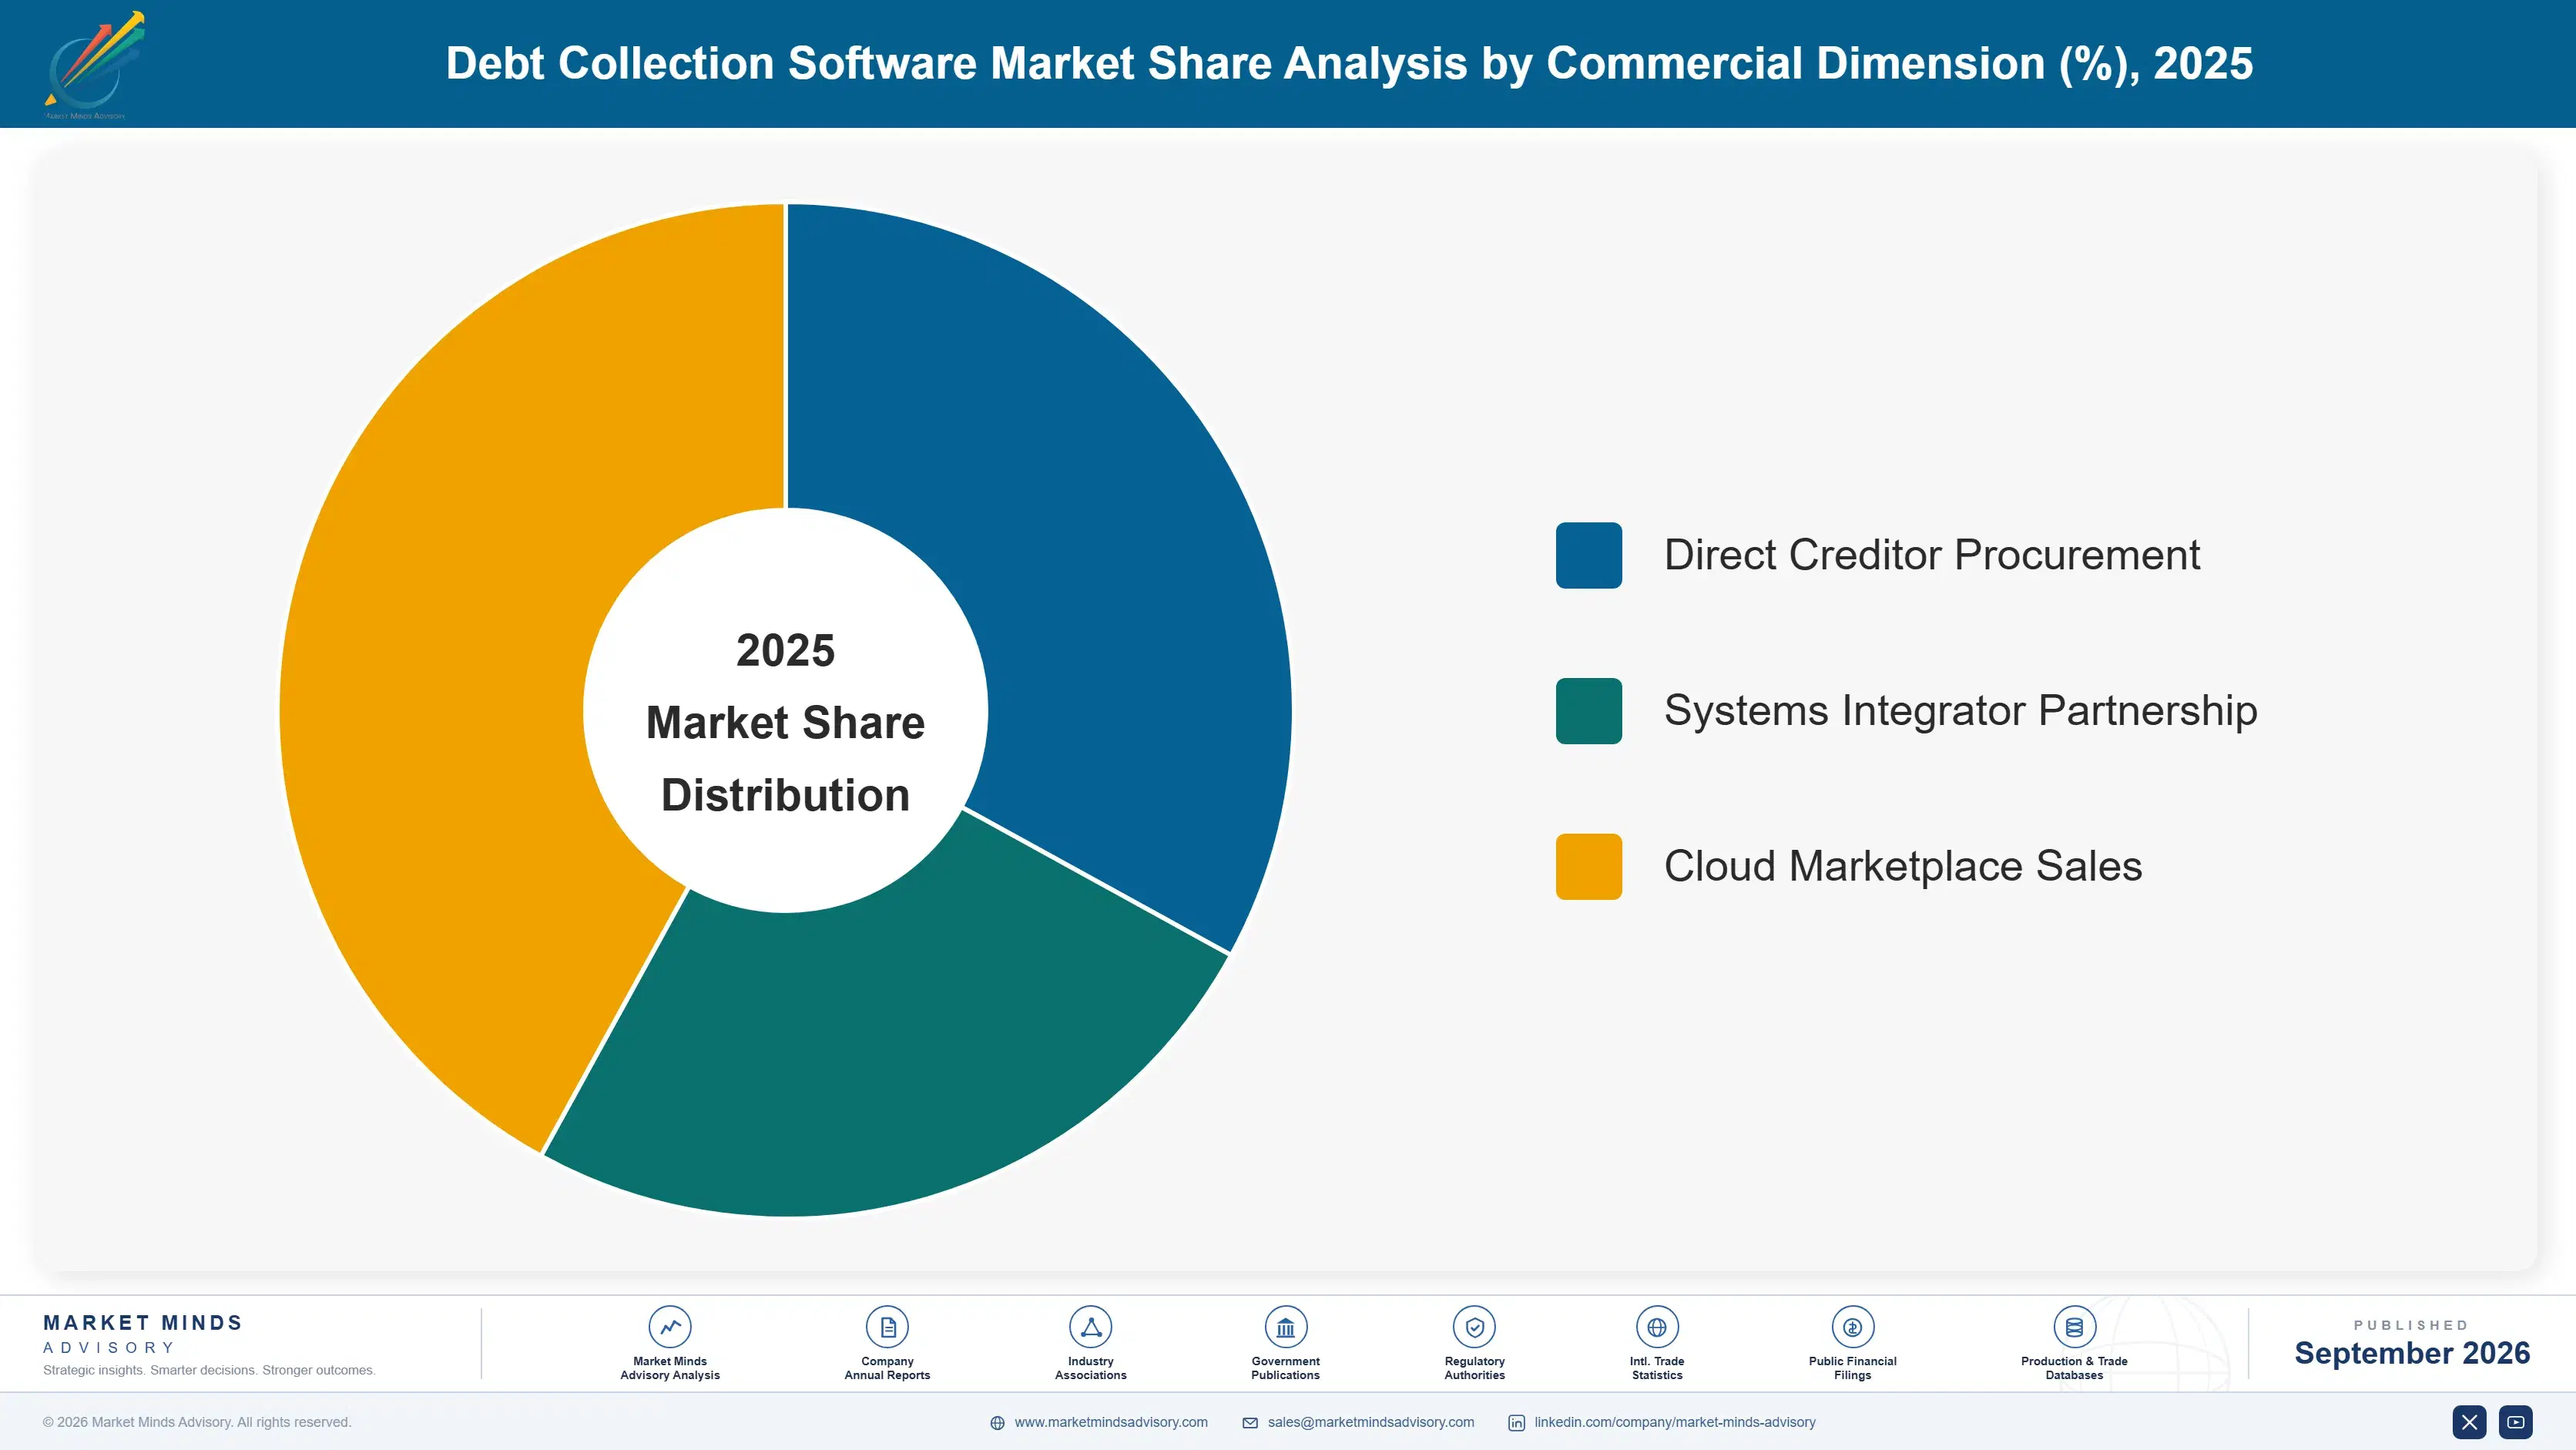Screen dimensions: 2576x1450
Task: Click the 2025 Market Share Distribution center text
Action: [x=785, y=722]
